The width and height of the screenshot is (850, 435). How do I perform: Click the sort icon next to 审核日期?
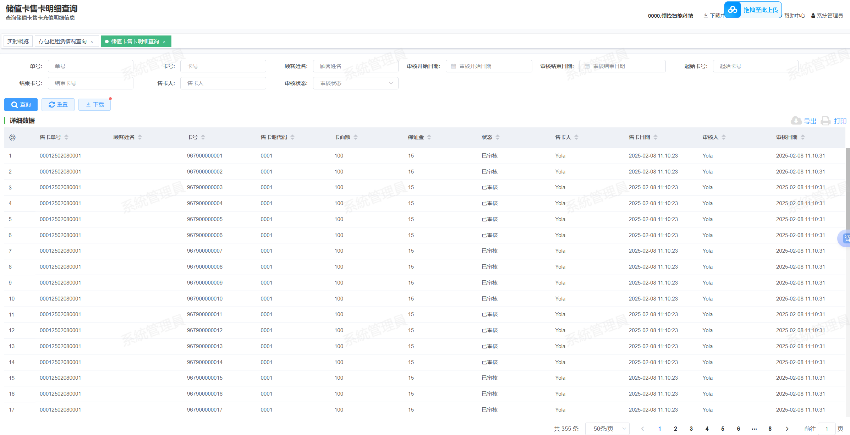803,137
